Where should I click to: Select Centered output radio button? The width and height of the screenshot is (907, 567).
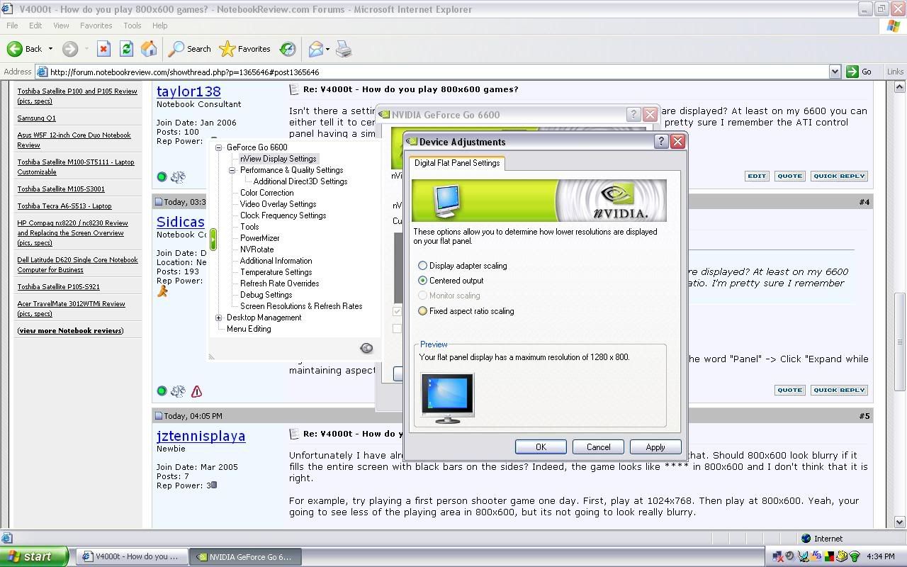pyautogui.click(x=423, y=281)
